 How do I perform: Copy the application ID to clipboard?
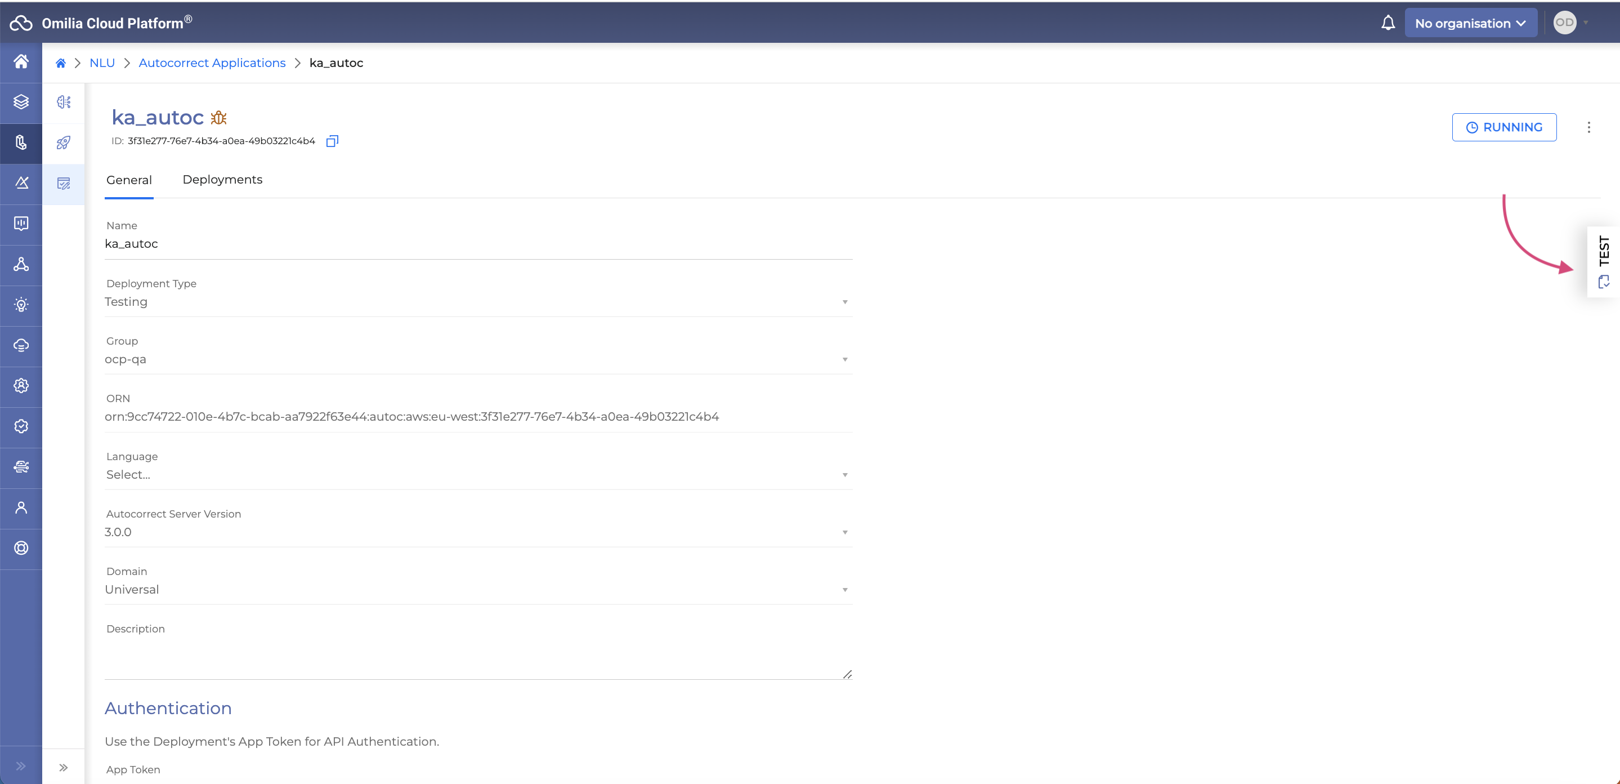point(332,141)
